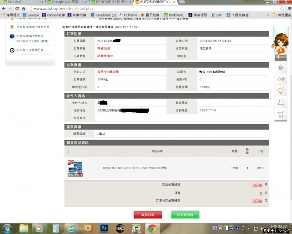The width and height of the screenshot is (292, 234).
Task: Click the clock icon in left panel
Action: pyautogui.click(x=12, y=50)
